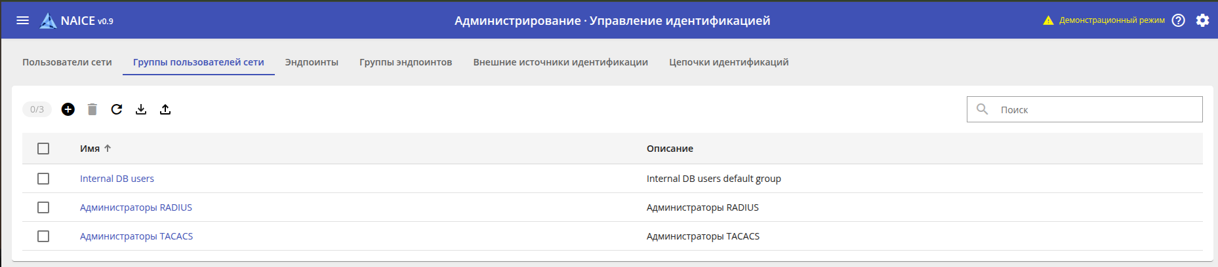
Task: Click the download icon in the toolbar
Action: tap(141, 109)
